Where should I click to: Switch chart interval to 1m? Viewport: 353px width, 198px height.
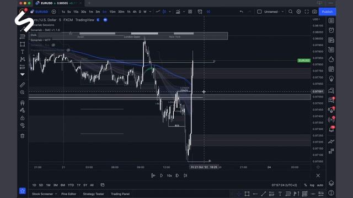[91, 12]
